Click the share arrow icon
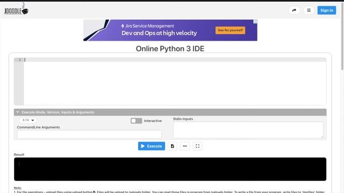 point(294,10)
